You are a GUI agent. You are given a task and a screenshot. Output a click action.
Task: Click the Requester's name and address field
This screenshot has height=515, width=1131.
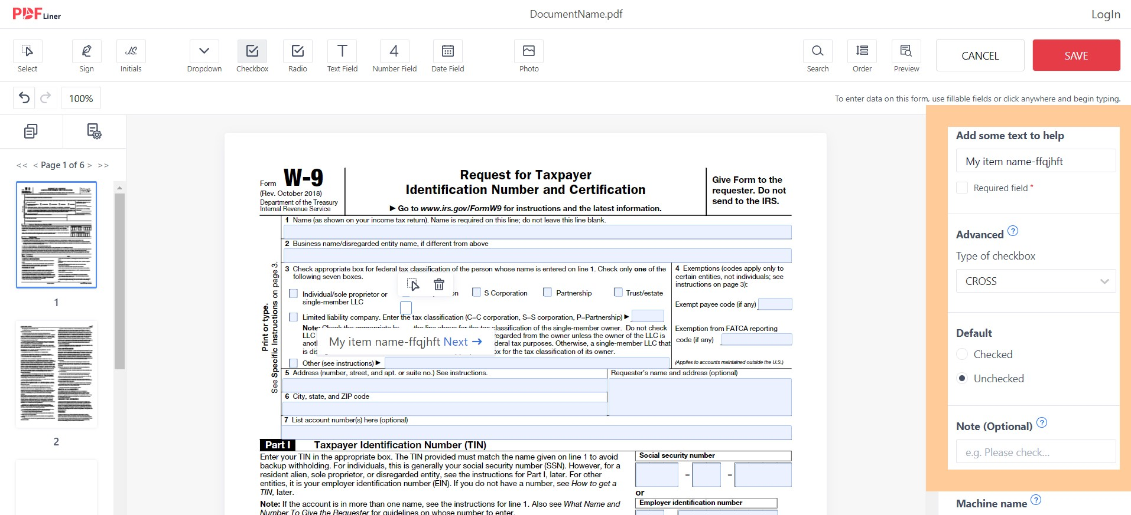tap(700, 397)
